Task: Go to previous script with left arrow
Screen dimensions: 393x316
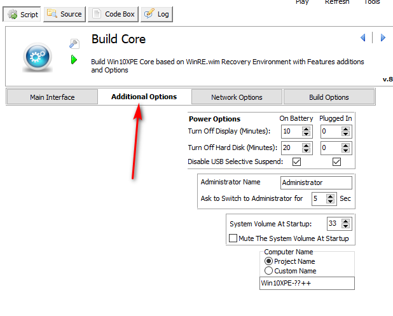Action: (363, 38)
